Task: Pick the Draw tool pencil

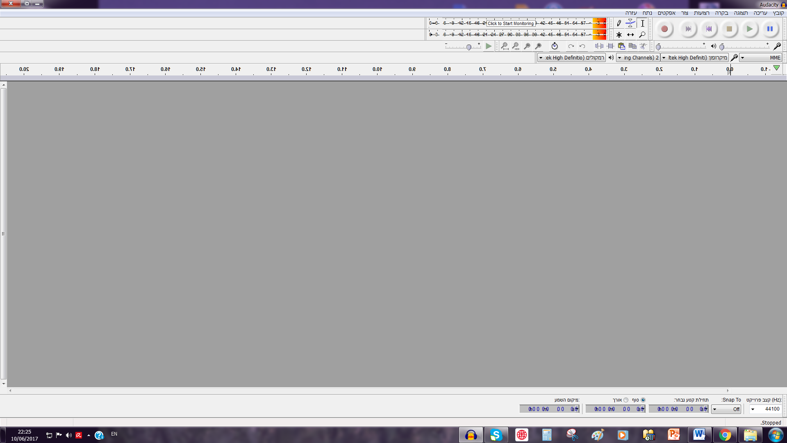Action: point(619,23)
